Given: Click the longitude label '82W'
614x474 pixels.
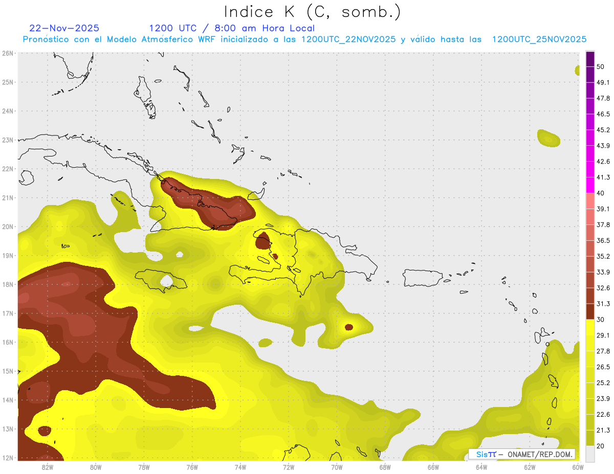Looking at the screenshot, I should (x=47, y=467).
